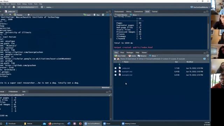
Task: Click the view current directory arrow icon
Action: 23,95
